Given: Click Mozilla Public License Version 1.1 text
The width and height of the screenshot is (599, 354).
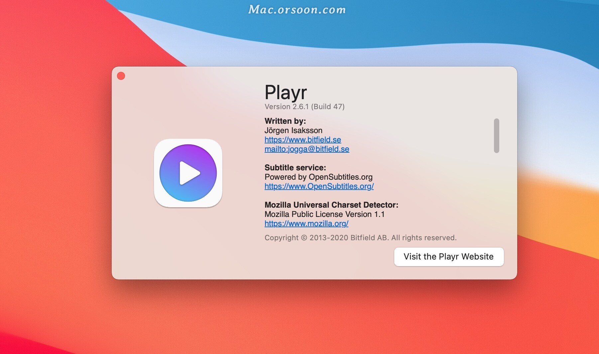Looking at the screenshot, I should click(x=324, y=214).
